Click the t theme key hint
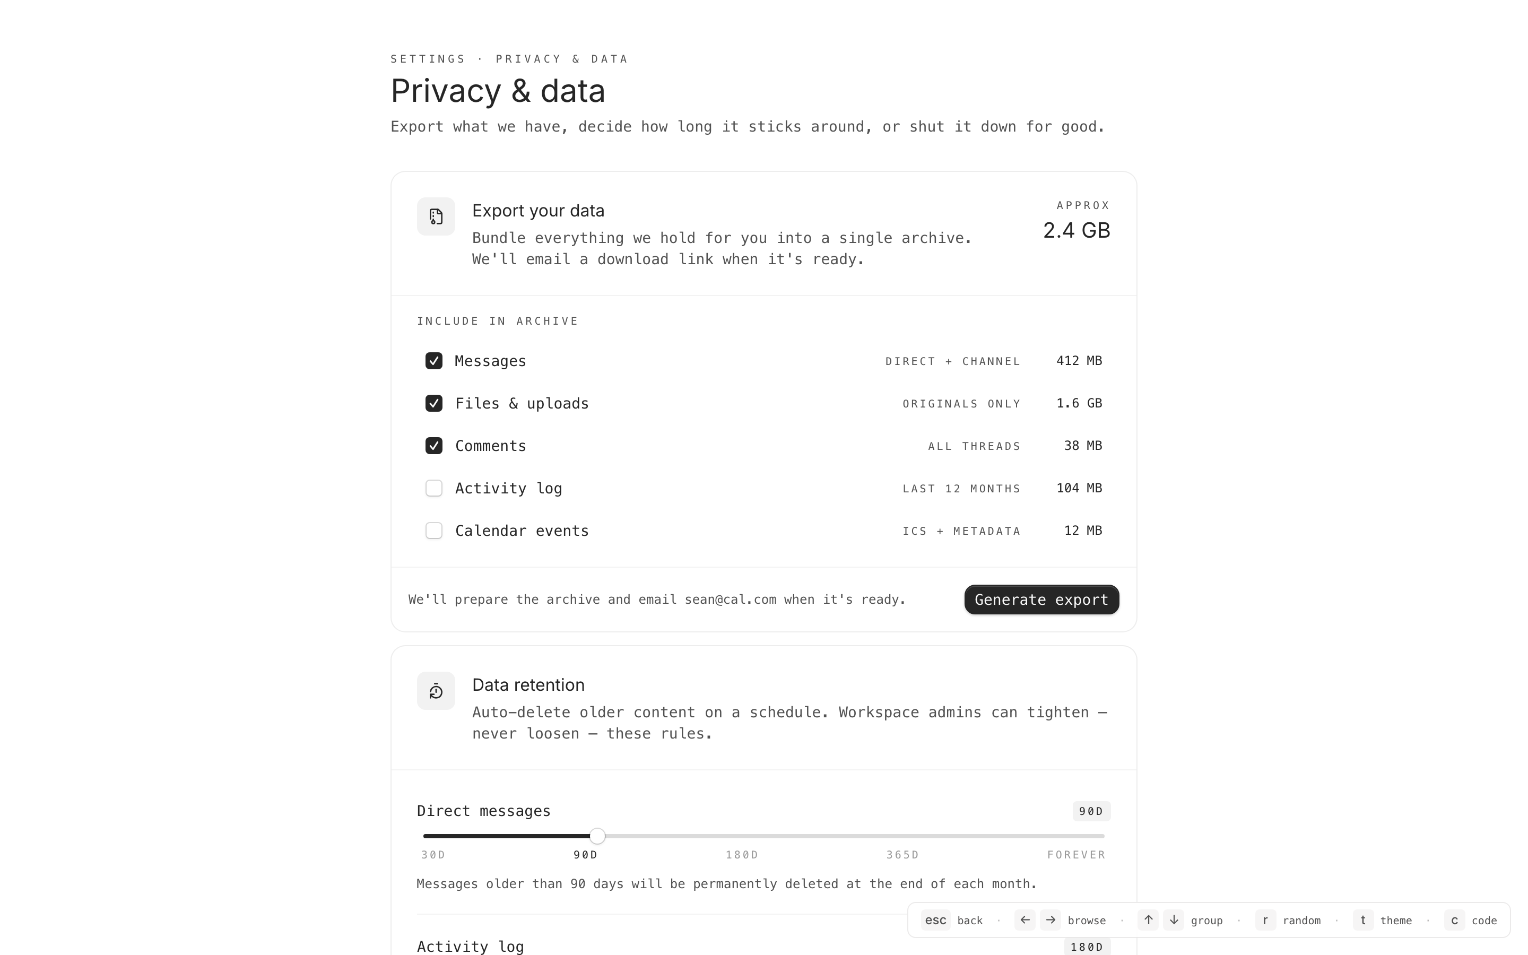1528x955 pixels. coord(1363,921)
